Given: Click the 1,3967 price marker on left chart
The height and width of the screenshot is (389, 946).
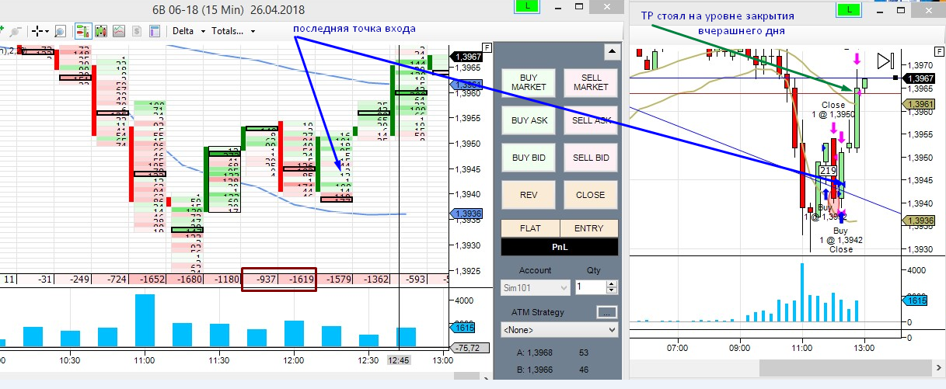Looking at the screenshot, I should (468, 57).
